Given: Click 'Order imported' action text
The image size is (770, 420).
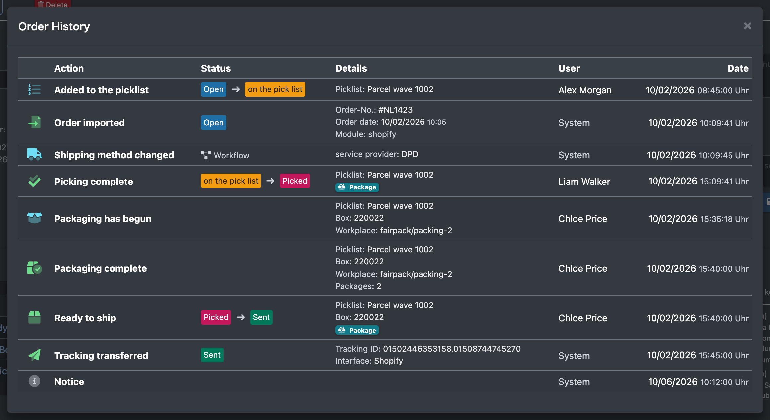Looking at the screenshot, I should [90, 123].
